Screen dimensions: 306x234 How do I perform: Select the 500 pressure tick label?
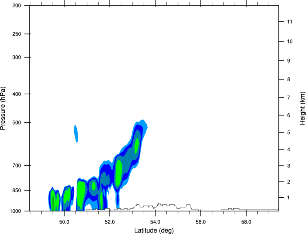coord(17,122)
